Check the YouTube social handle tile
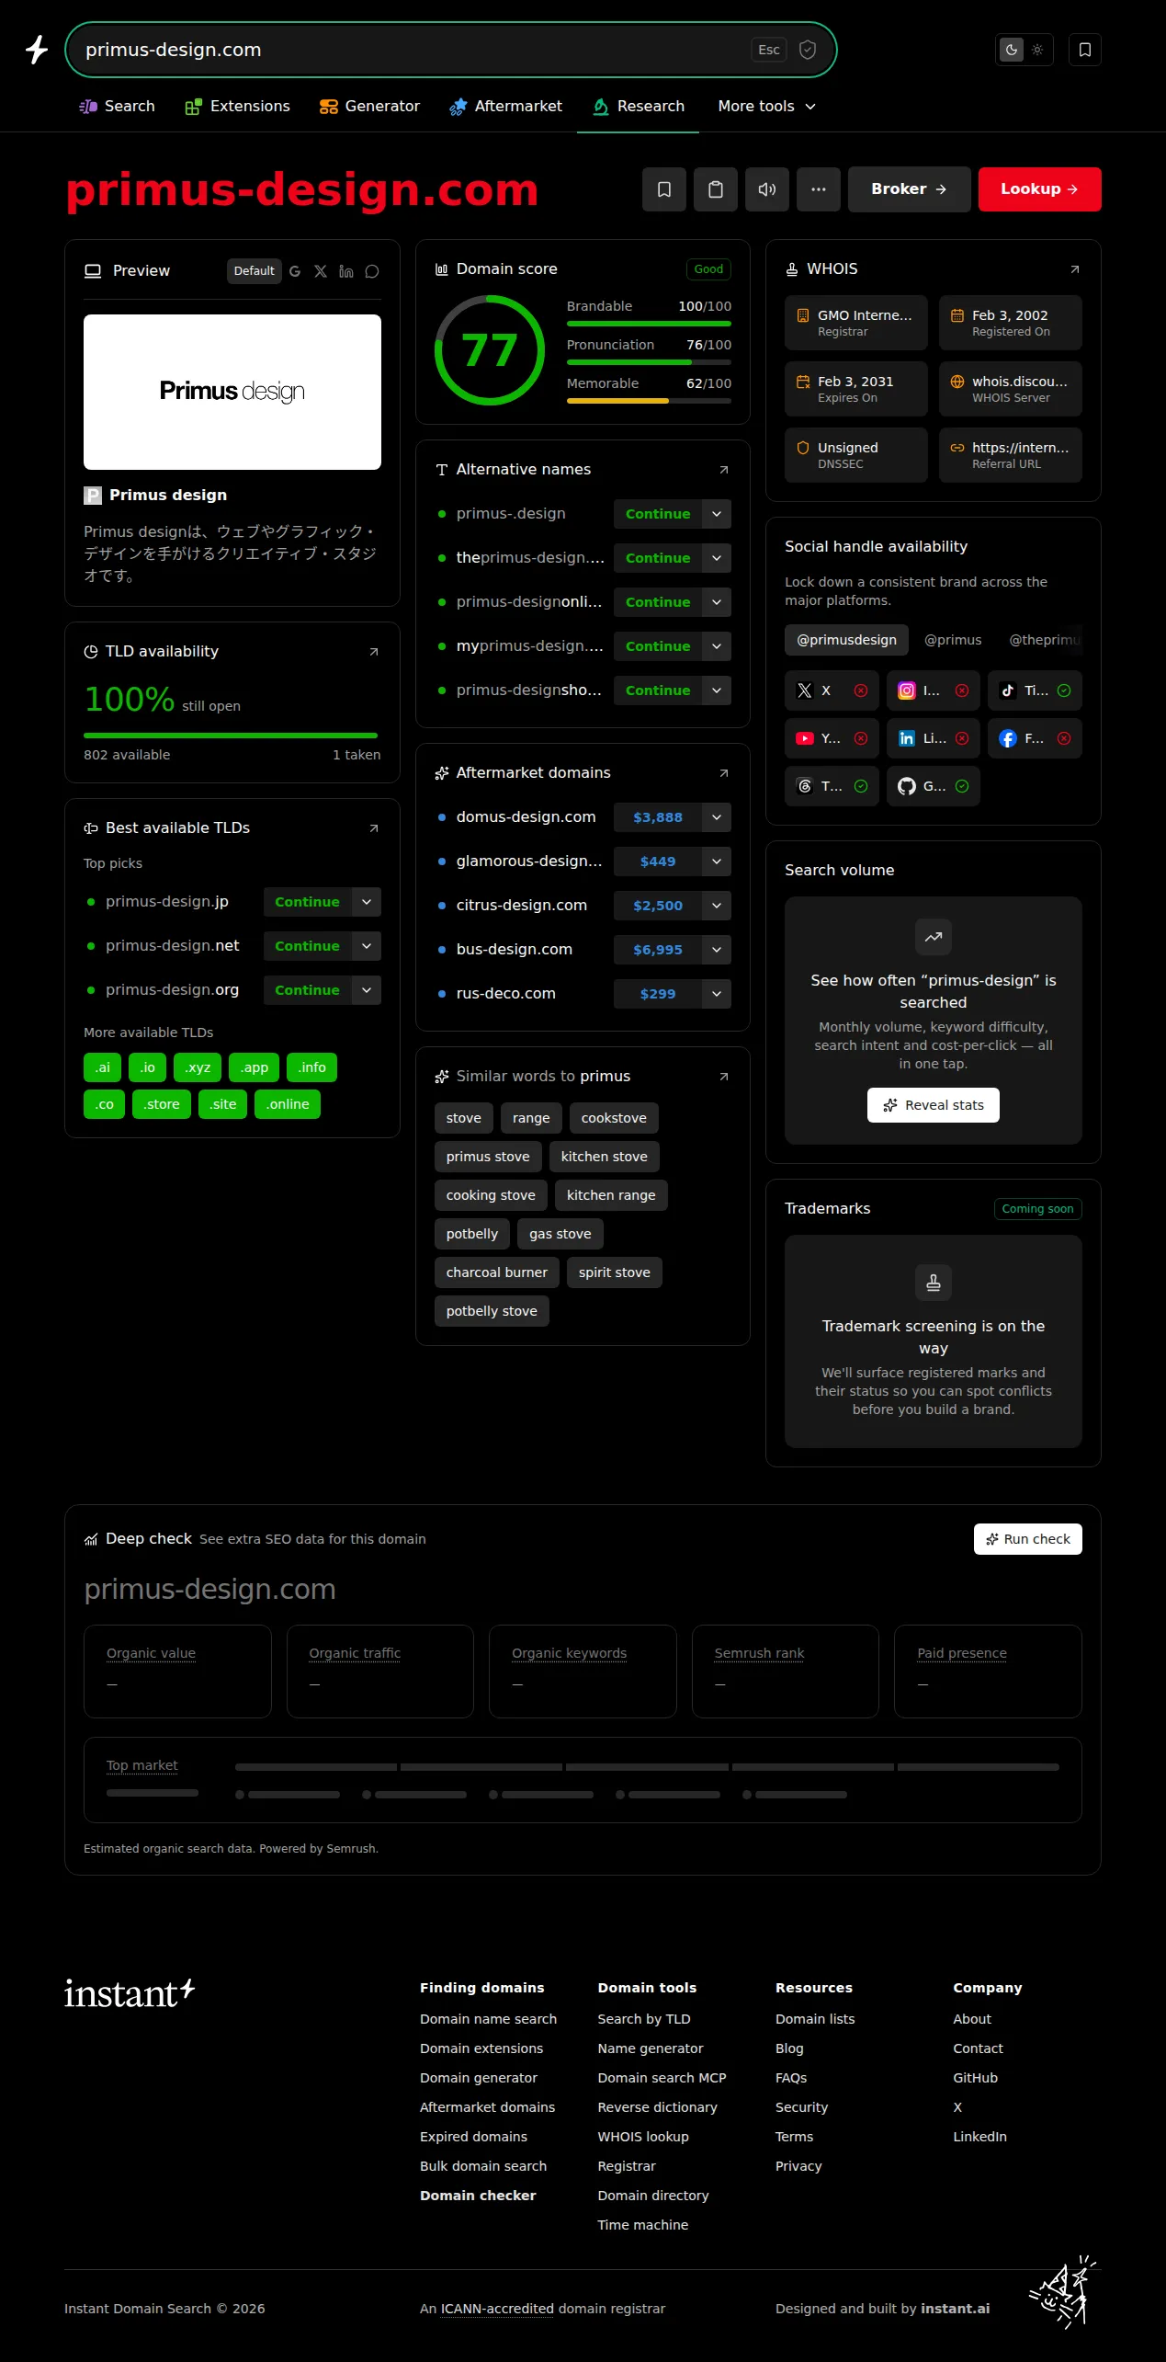Screen dimensions: 1166x2362 coord(832,738)
